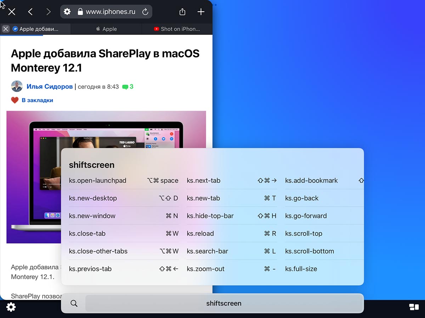Switch to the Shot on iPhone tab
425x318 pixels.
point(177,29)
